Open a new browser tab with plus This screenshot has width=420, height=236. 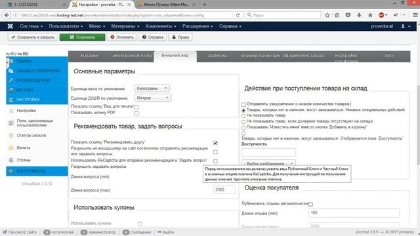point(205,5)
